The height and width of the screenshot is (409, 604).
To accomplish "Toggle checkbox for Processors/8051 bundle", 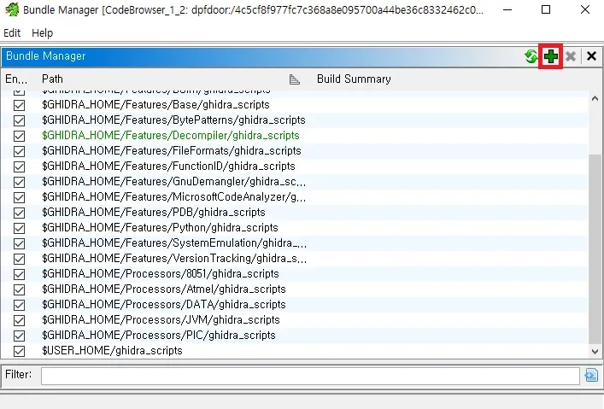I will [x=19, y=275].
